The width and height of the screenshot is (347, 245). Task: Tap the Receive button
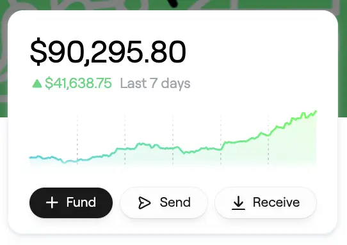point(266,203)
